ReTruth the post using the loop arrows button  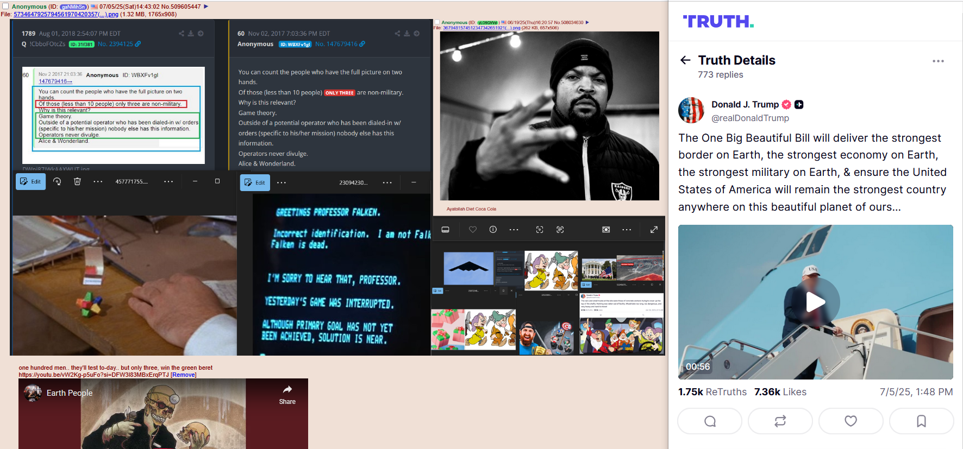tap(780, 421)
